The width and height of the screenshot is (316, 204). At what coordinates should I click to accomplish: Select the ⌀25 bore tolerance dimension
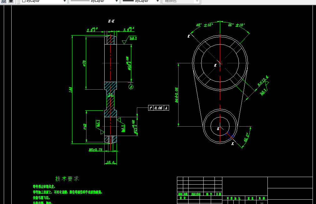pos(135,127)
